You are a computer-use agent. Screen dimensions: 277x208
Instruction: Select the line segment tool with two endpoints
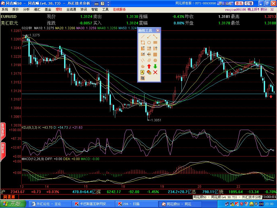tap(155, 37)
